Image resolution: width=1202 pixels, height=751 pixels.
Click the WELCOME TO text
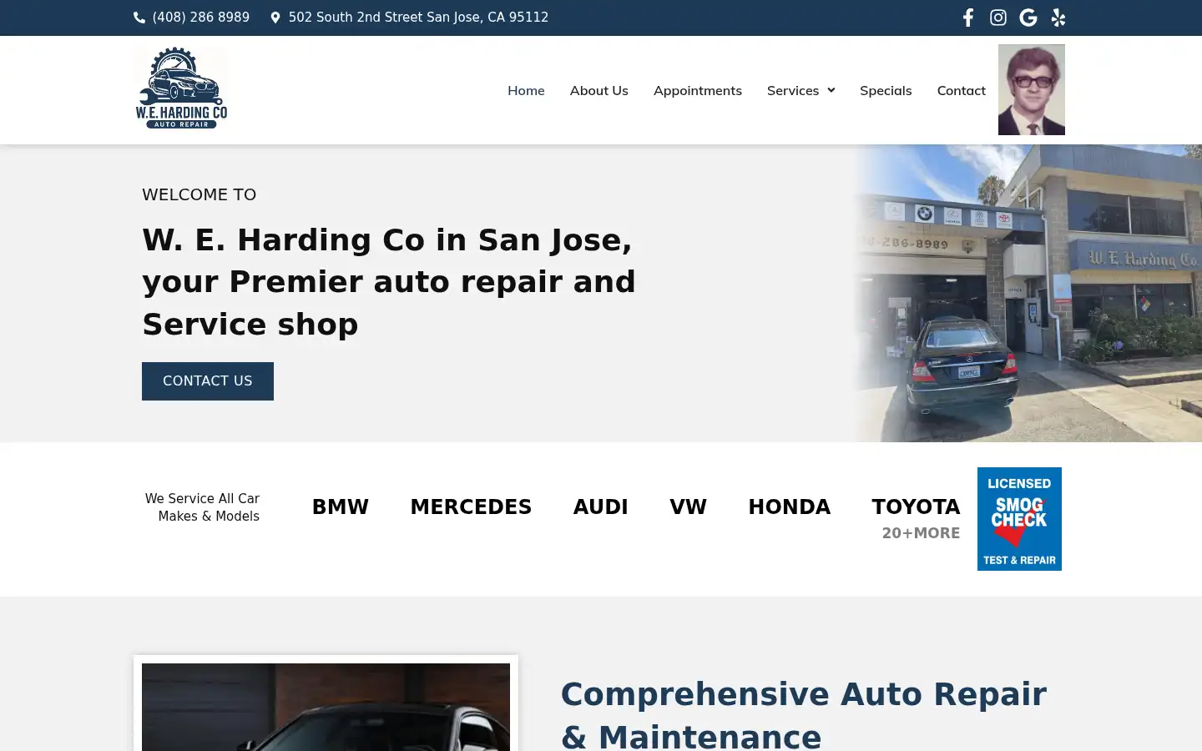199,194
